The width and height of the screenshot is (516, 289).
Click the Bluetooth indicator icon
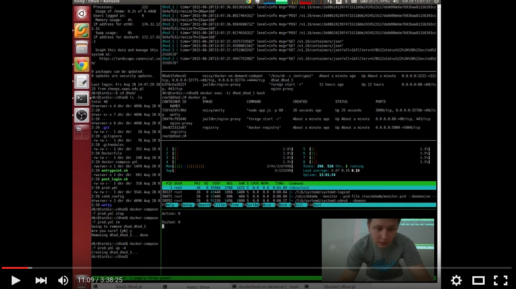pos(346,2)
